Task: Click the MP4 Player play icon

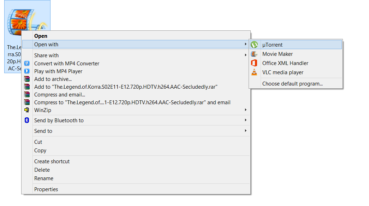Action: pyautogui.click(x=27, y=71)
